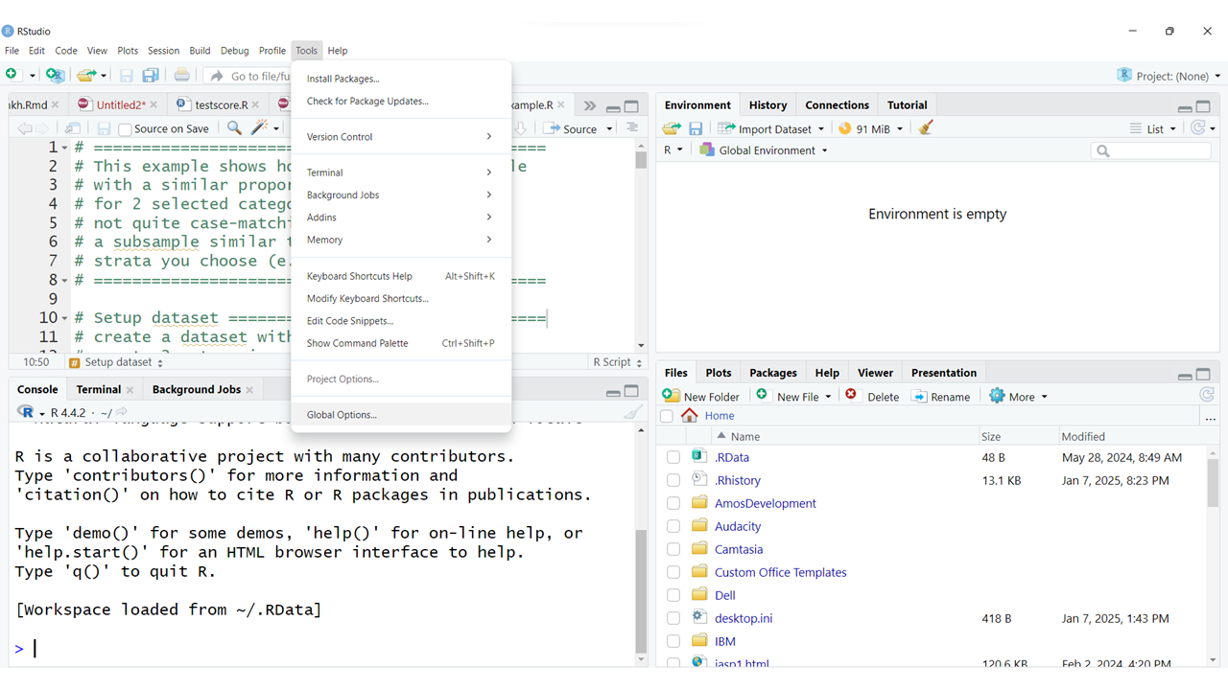Viewport: 1228px width, 690px height.
Task: Switch to the Packages tab
Action: [x=772, y=373]
